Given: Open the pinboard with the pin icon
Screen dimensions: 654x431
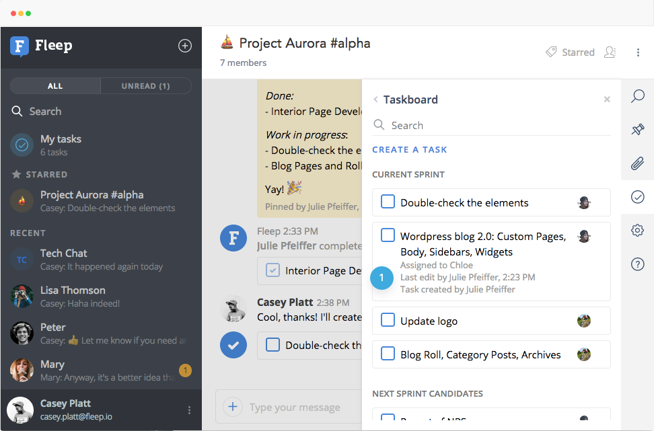Looking at the screenshot, I should pos(637,130).
